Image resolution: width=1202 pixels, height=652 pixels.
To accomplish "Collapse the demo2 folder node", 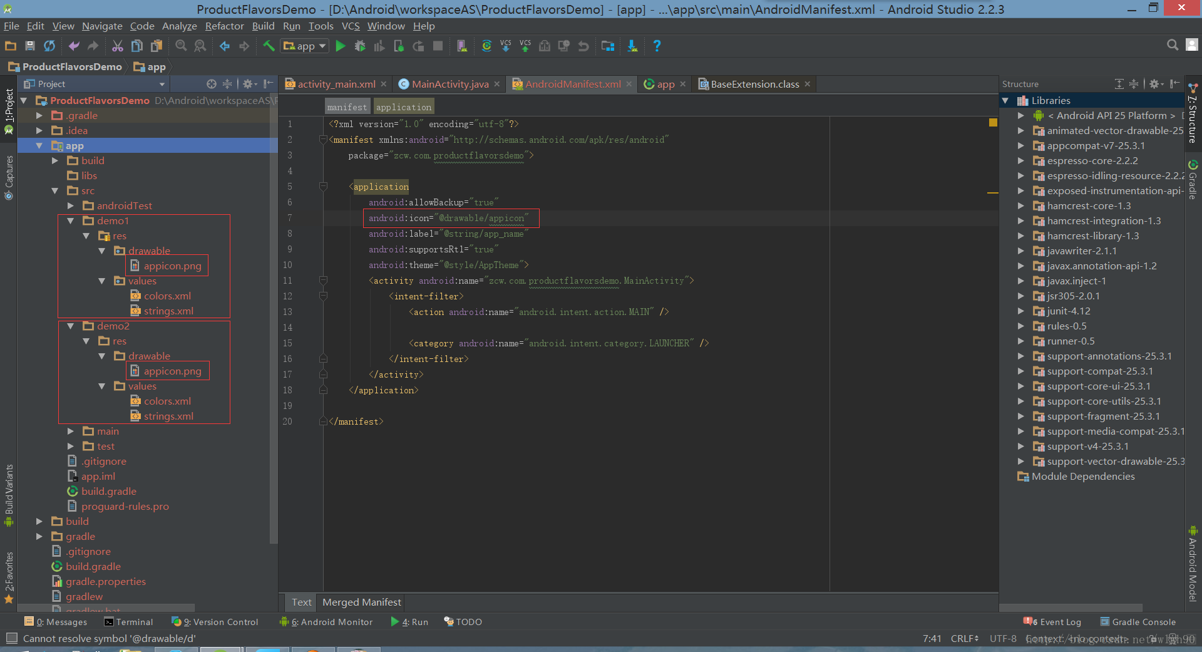I will coord(71,326).
